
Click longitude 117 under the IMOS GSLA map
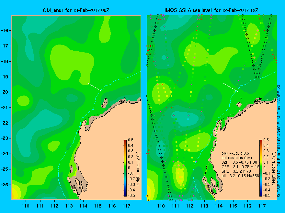coord(262,206)
